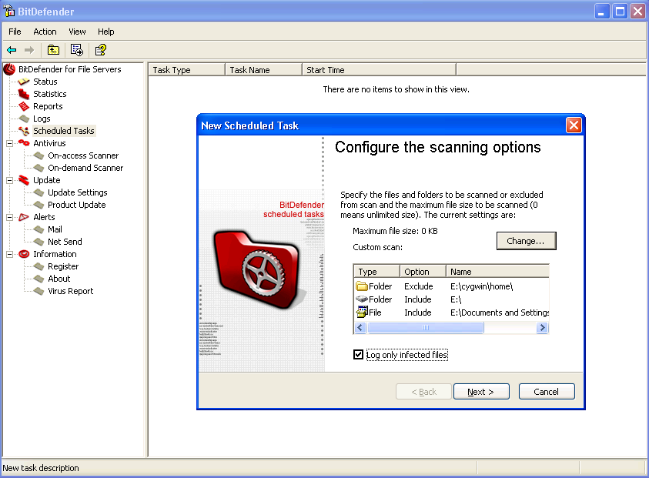Image resolution: width=649 pixels, height=478 pixels.
Task: Open the View menu
Action: tap(77, 32)
